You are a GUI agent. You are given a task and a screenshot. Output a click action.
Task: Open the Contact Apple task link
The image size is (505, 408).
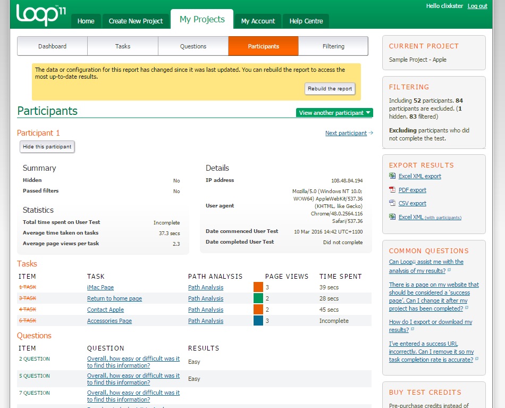click(105, 310)
